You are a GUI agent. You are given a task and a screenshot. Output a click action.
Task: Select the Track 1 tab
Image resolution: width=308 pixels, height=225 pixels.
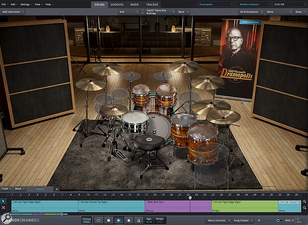[40, 189]
